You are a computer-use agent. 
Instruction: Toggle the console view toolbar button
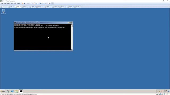click(x=53, y=3)
